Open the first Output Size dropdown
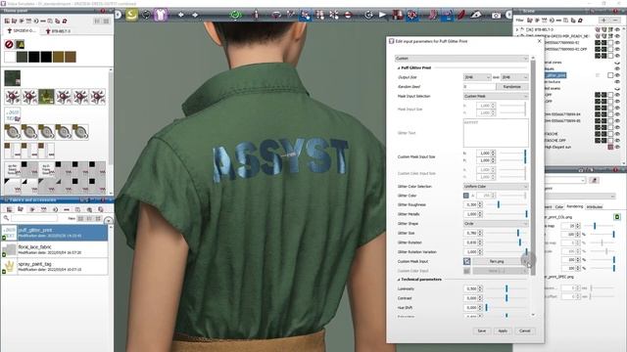627x352 pixels. [x=477, y=77]
